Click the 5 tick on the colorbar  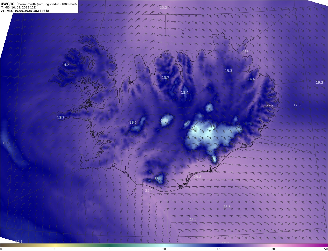[109, 249]
